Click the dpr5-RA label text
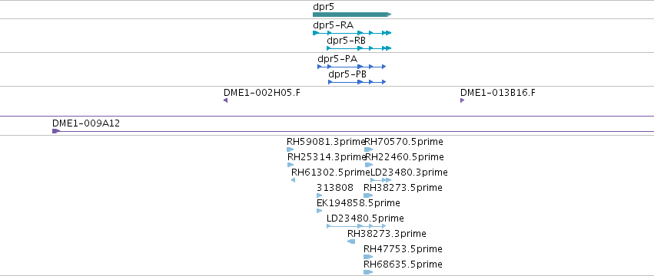The width and height of the screenshot is (654, 276). coord(333,25)
